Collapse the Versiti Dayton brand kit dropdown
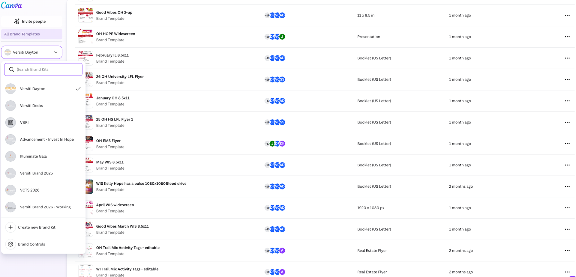The image size is (576, 277). [31, 52]
